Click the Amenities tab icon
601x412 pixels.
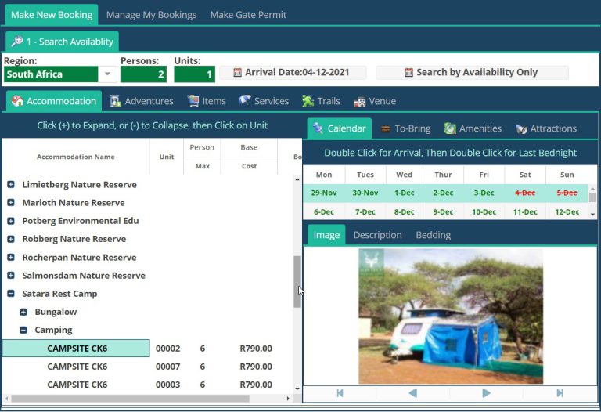pos(450,128)
